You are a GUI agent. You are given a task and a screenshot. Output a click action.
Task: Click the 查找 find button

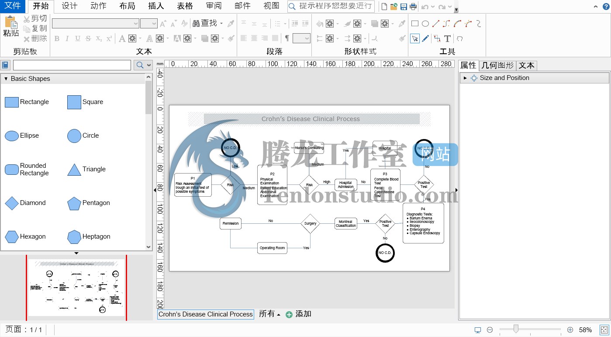205,24
